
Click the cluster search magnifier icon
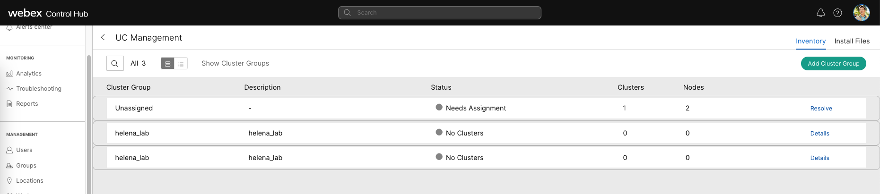115,63
